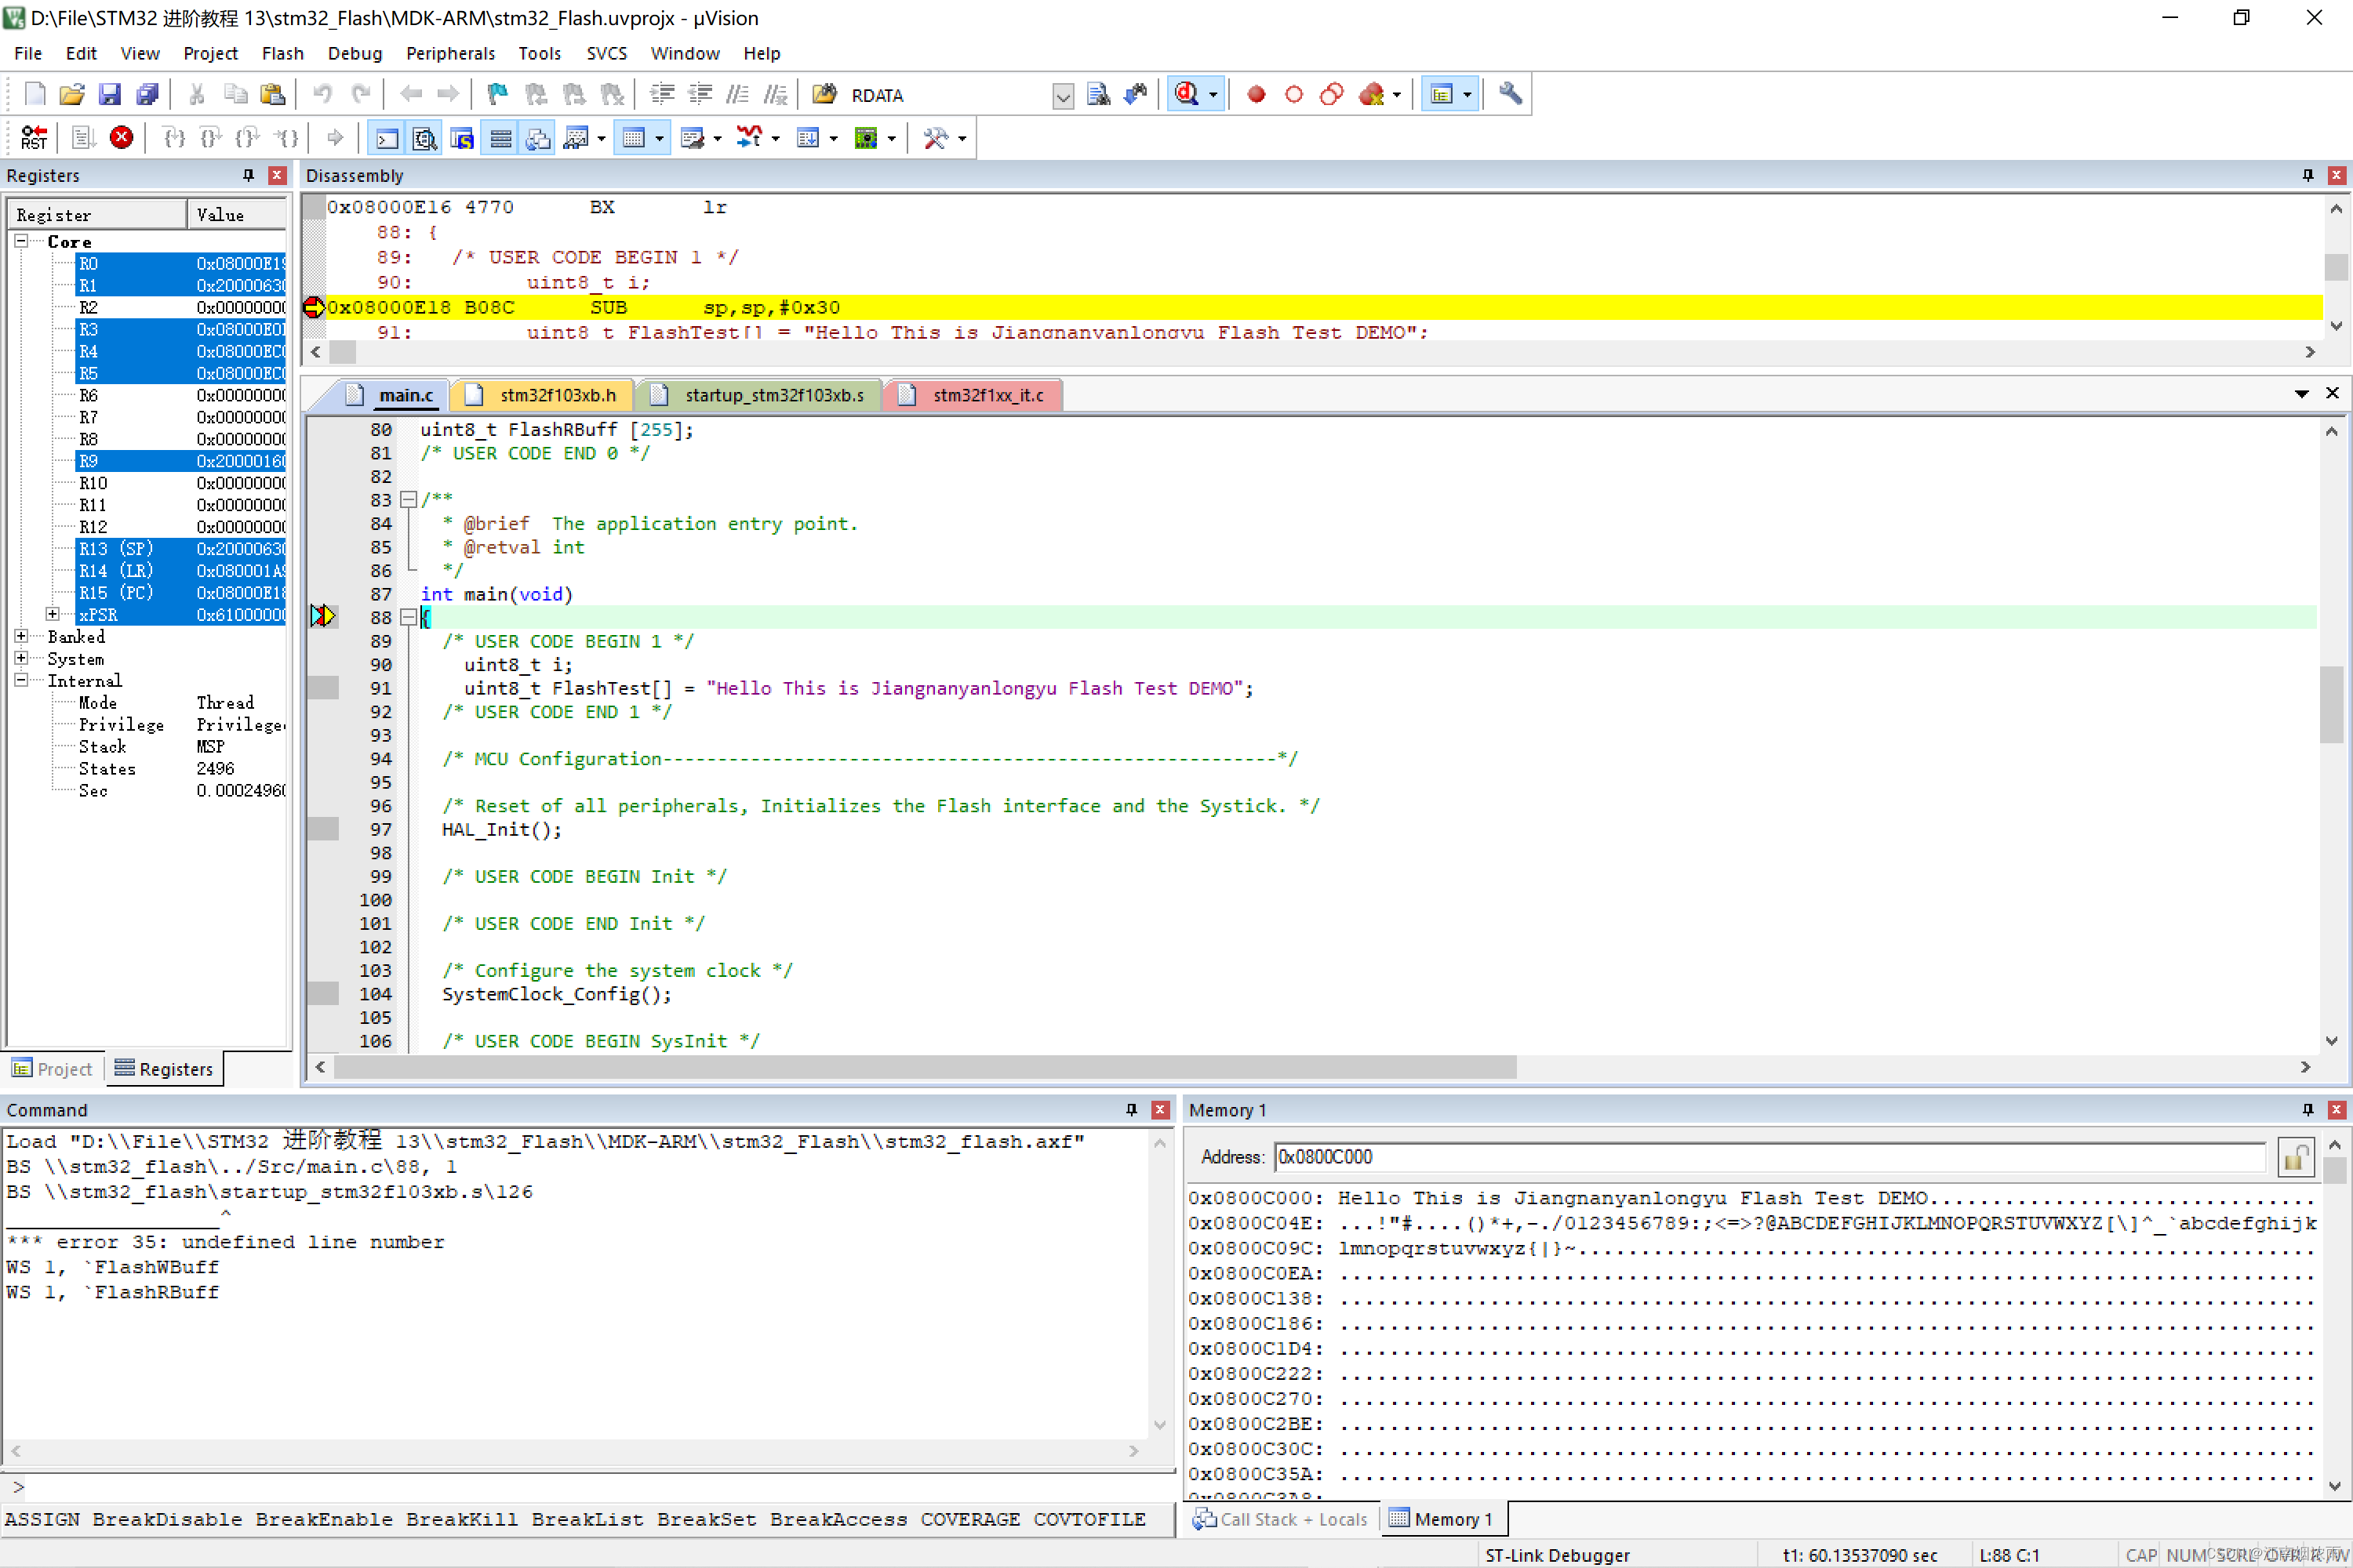Open the Memory Windows toolbar icon
The image size is (2353, 1568).
click(x=633, y=138)
